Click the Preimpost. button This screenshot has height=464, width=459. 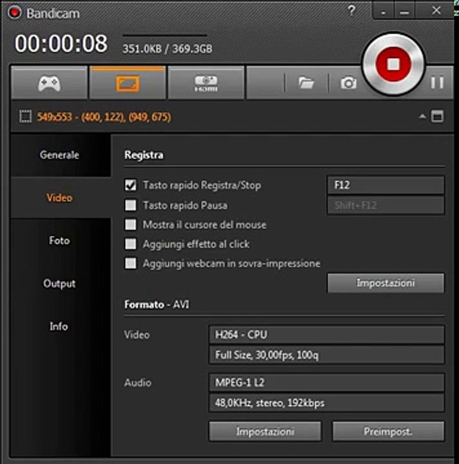tap(388, 431)
